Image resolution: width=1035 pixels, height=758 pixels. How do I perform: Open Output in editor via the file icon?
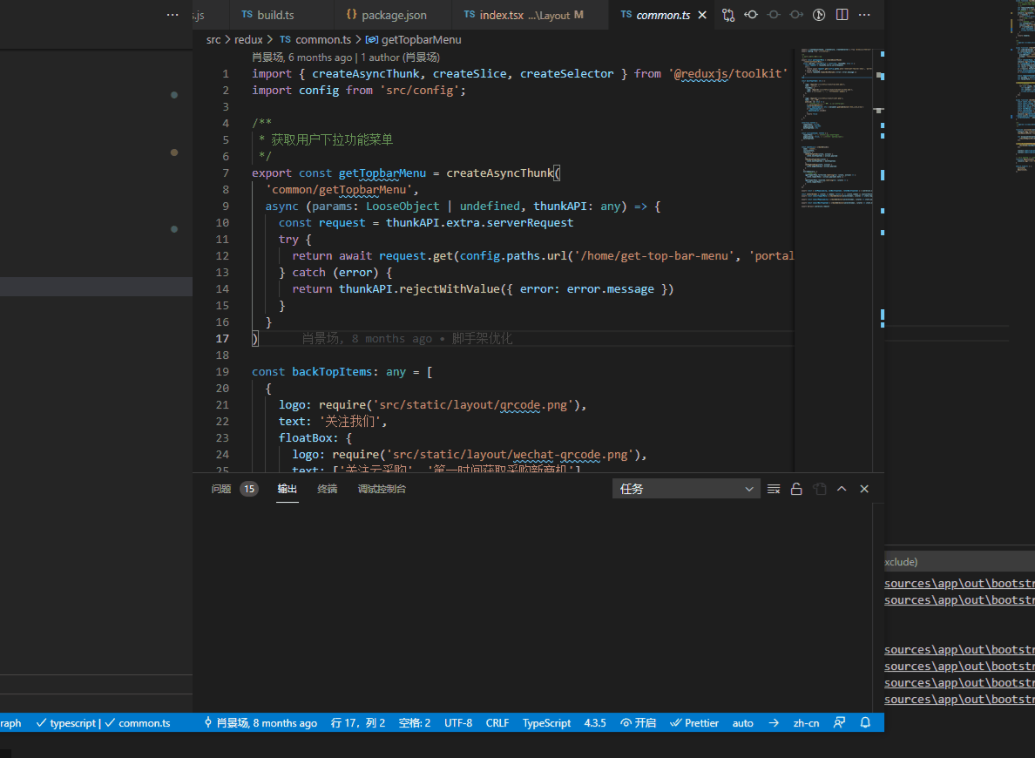click(x=819, y=489)
